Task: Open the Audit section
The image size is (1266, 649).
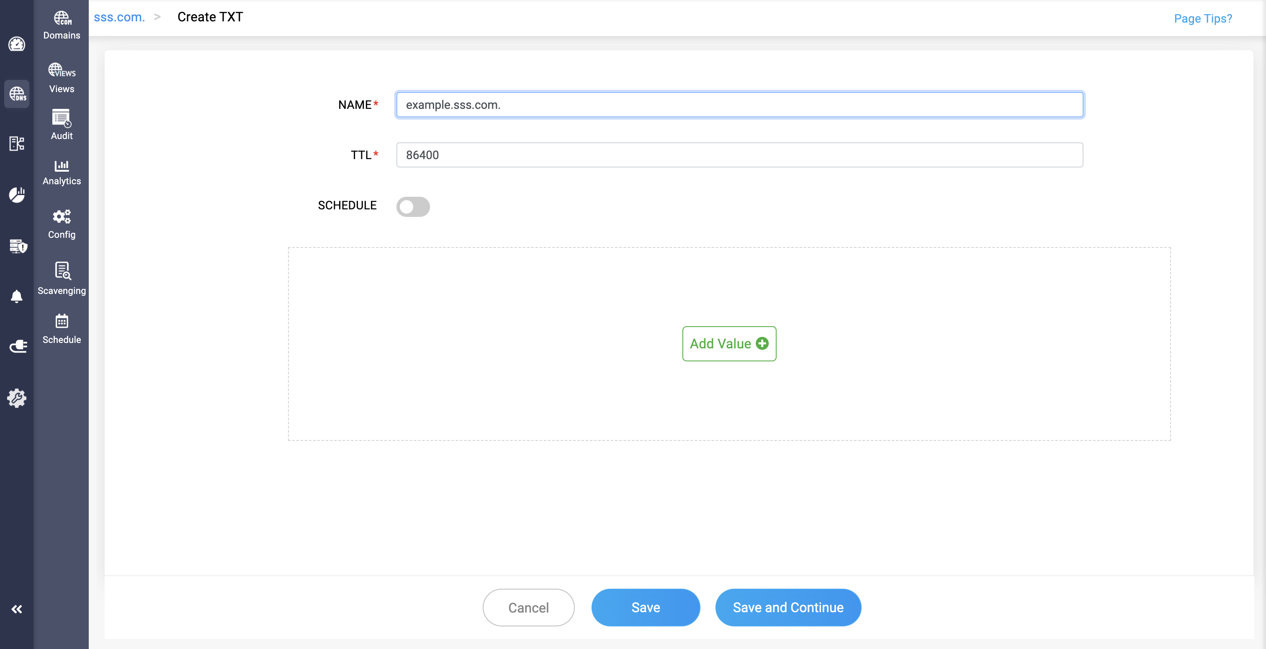Action: click(x=62, y=125)
